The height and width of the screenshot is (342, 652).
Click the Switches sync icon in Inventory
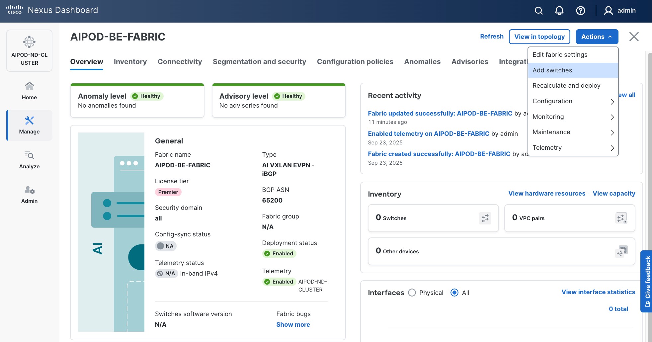tap(485, 218)
